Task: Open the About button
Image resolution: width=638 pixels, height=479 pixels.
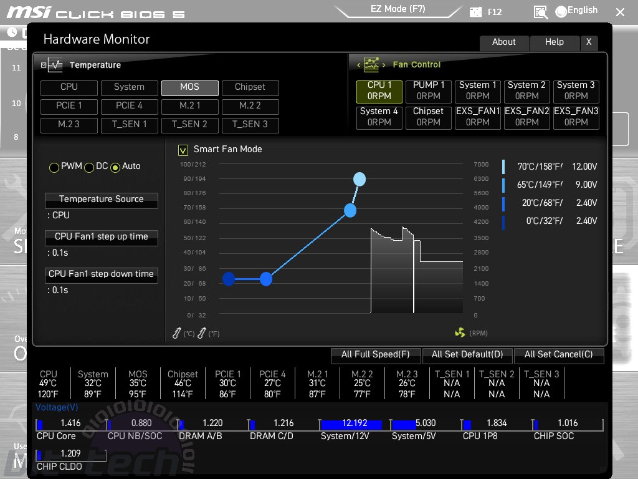Action: (x=504, y=42)
